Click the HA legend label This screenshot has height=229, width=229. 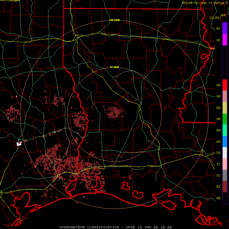219,85
